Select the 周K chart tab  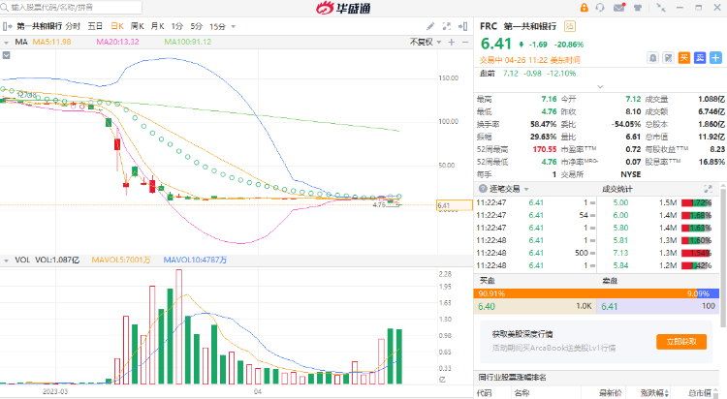coord(138,26)
